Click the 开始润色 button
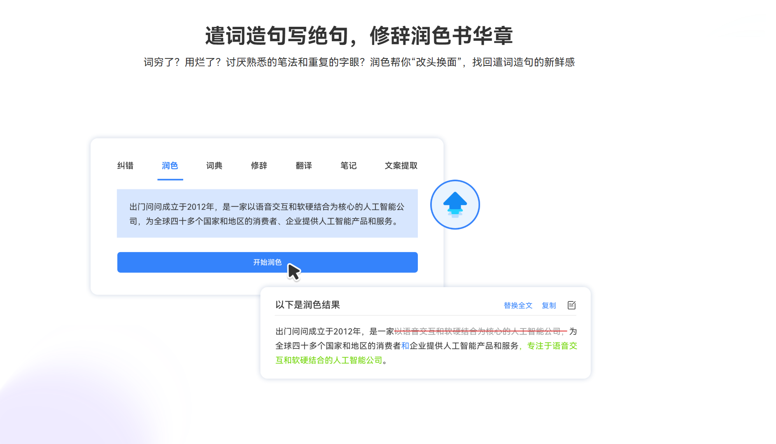The image size is (776, 444). pyautogui.click(x=268, y=262)
